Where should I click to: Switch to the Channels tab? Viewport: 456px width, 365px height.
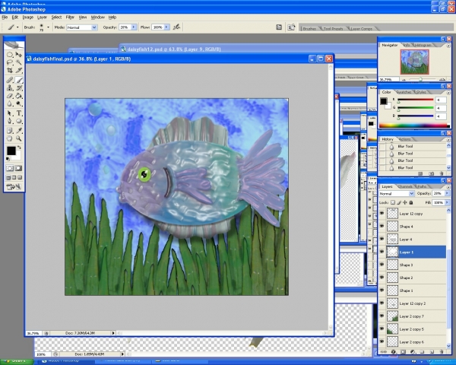point(404,186)
